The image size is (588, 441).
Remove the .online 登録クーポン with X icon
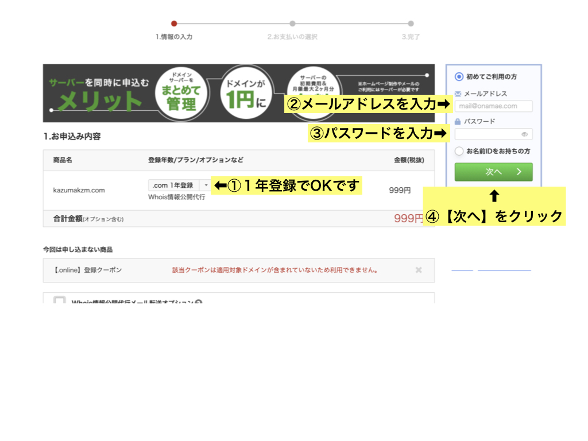419,270
